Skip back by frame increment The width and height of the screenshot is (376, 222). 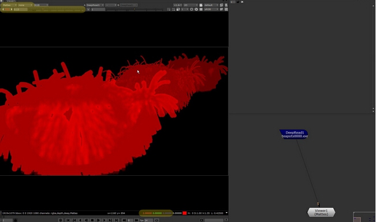pyautogui.click(x=124, y=220)
